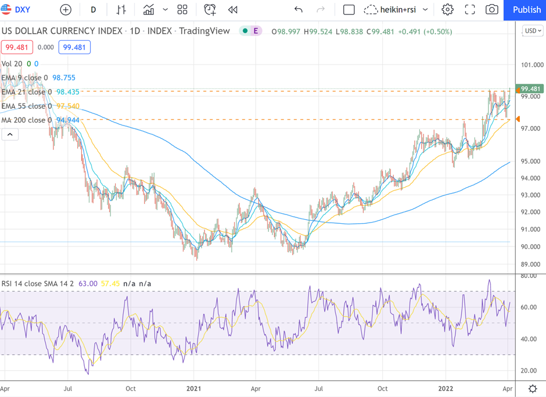The image size is (546, 397).
Task: Collapse the indicator legend with chevron
Action: 10,135
